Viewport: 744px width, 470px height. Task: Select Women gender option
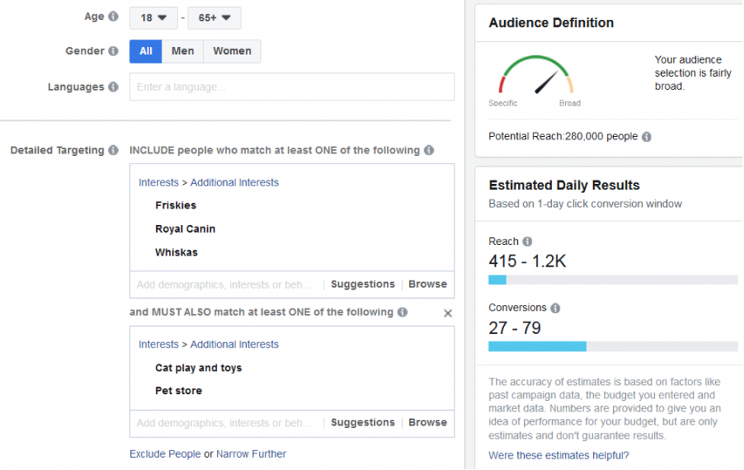pyautogui.click(x=232, y=51)
